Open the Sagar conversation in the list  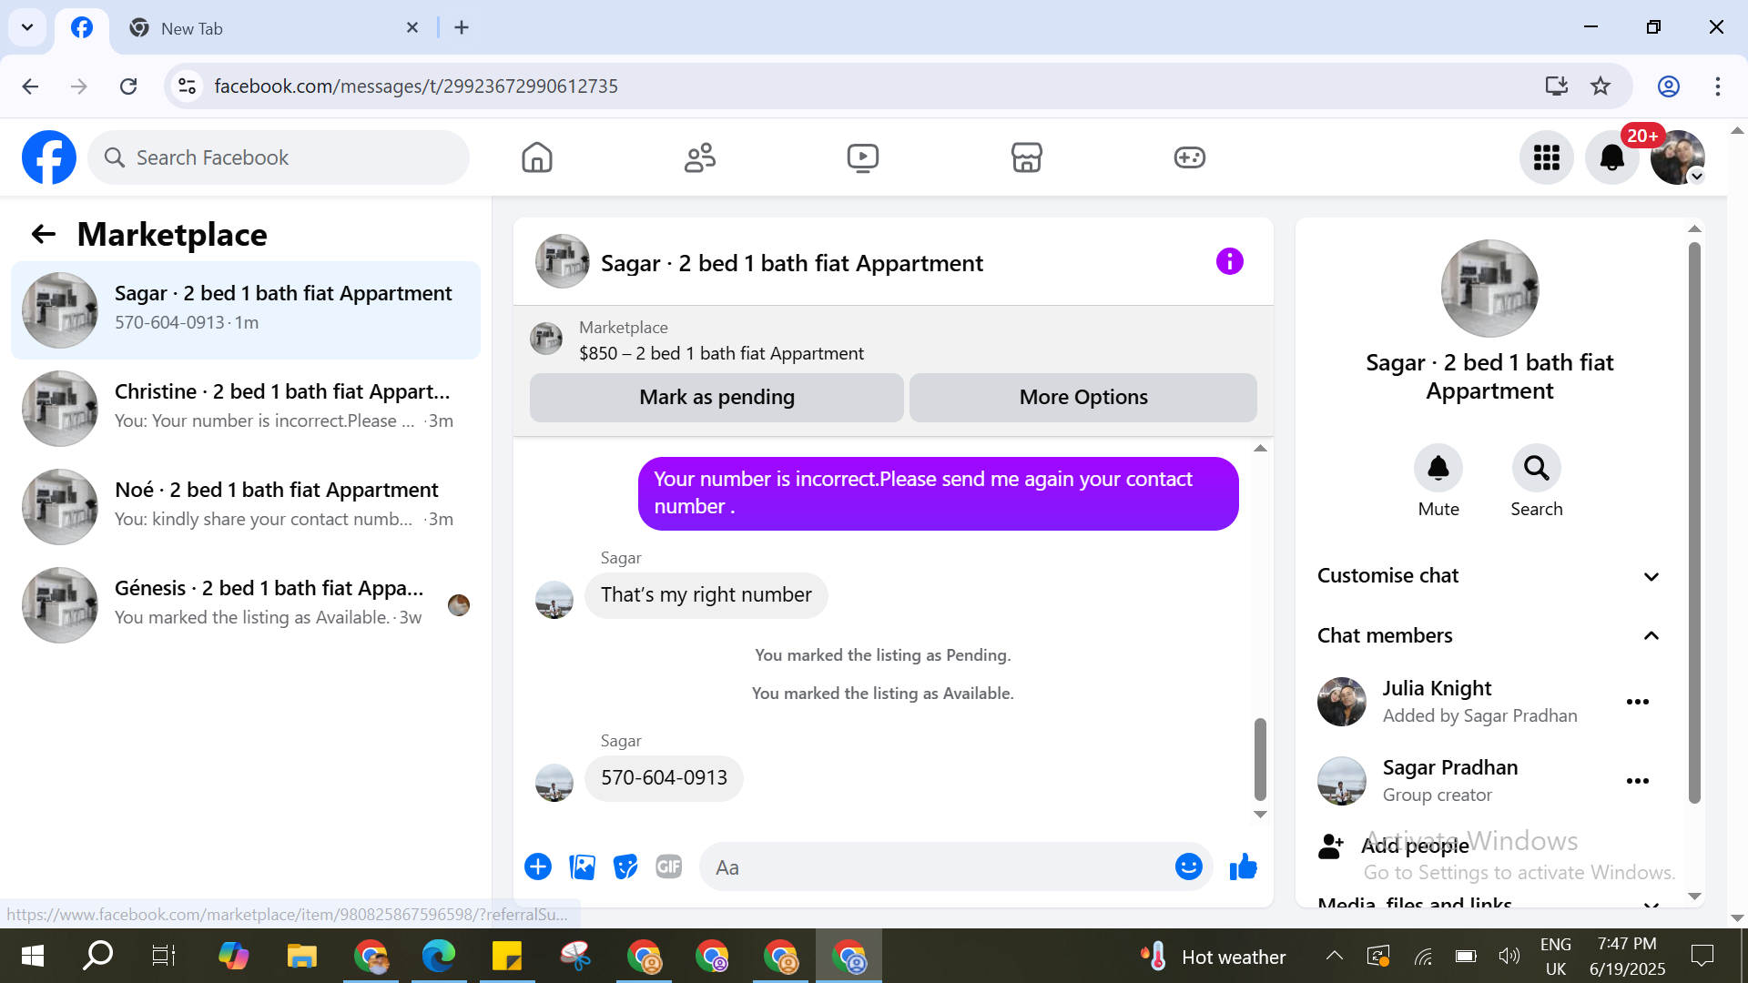[246, 310]
